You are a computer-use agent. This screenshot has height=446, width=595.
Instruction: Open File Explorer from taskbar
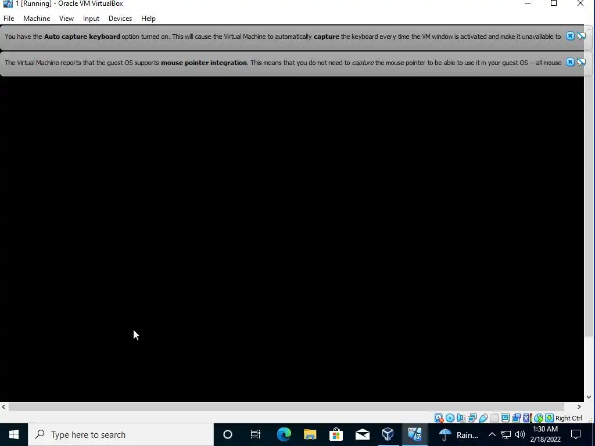[x=310, y=434]
